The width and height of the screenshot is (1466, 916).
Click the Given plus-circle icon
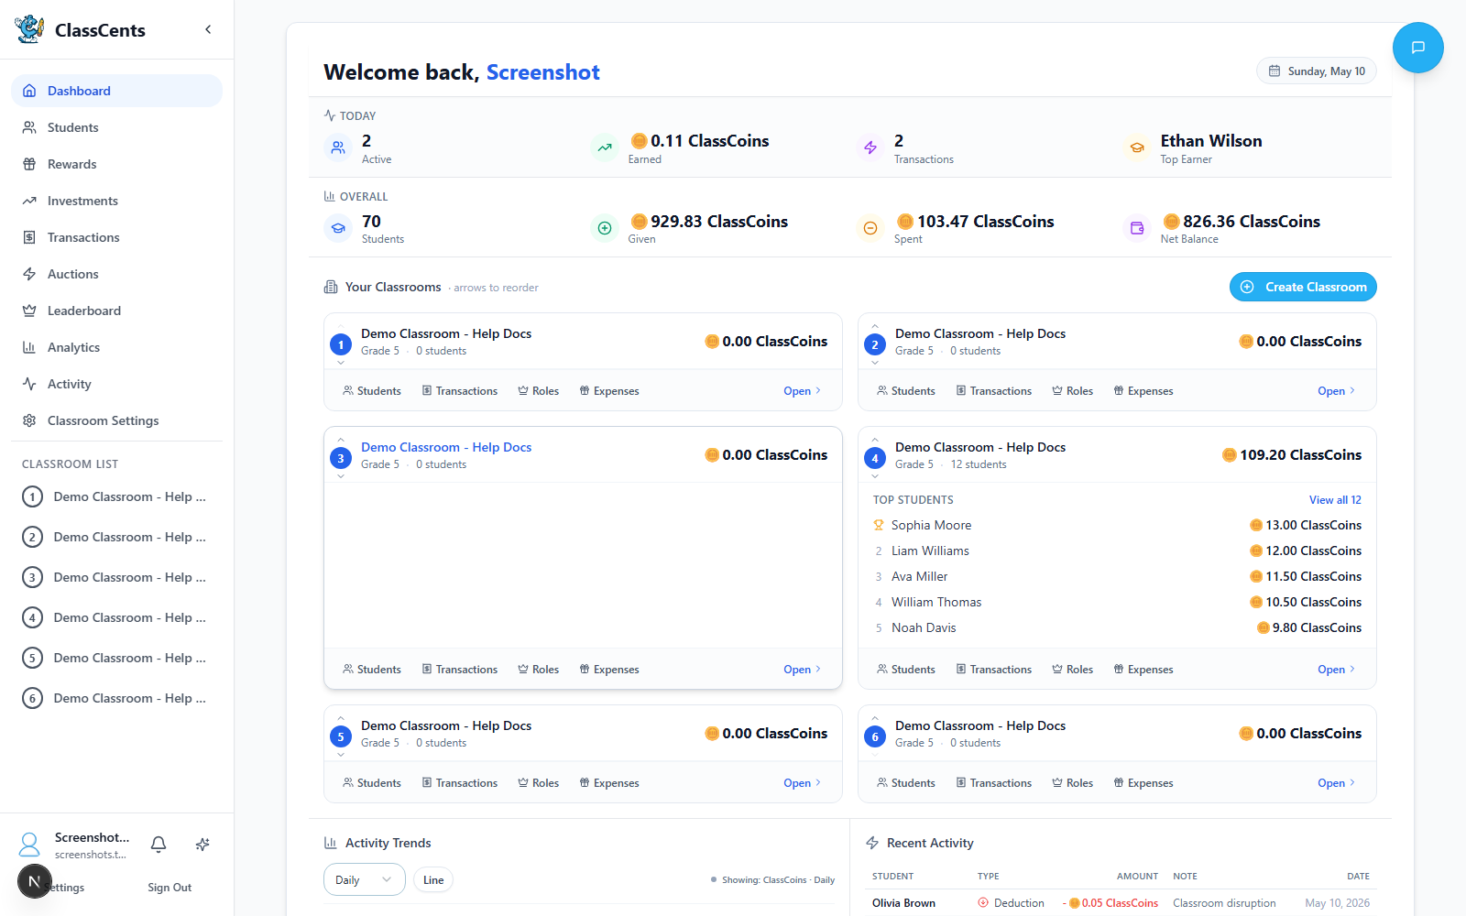coord(605,228)
